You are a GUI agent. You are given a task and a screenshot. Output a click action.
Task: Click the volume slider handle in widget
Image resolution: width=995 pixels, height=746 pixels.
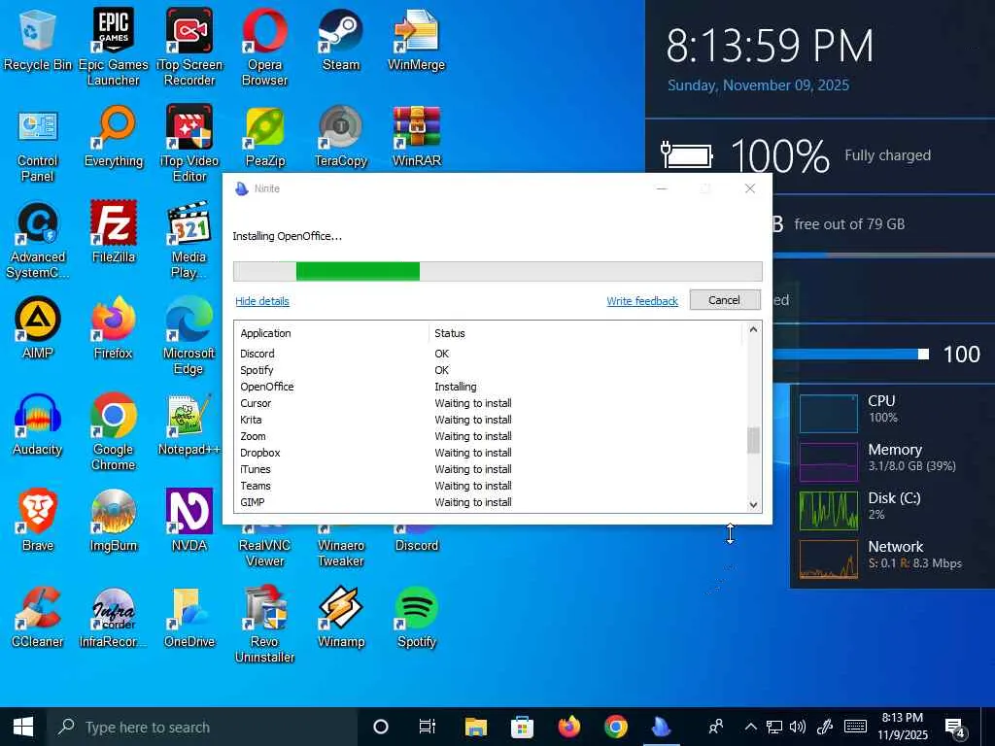pyautogui.click(x=924, y=354)
